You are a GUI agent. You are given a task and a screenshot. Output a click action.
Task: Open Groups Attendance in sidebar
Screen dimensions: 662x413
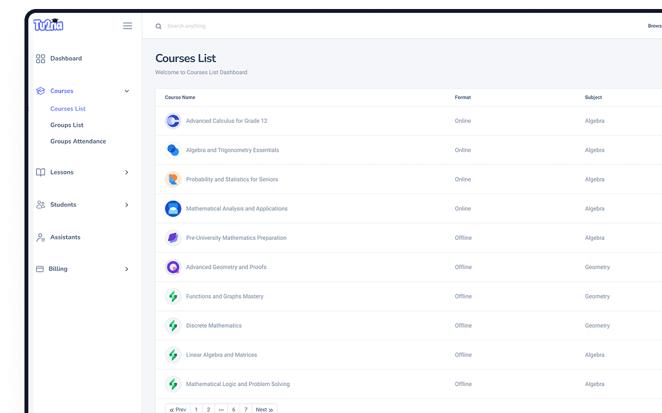tap(78, 142)
